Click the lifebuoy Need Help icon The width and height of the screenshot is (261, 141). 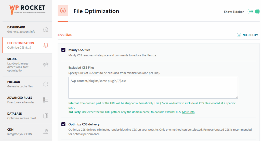(x=239, y=35)
